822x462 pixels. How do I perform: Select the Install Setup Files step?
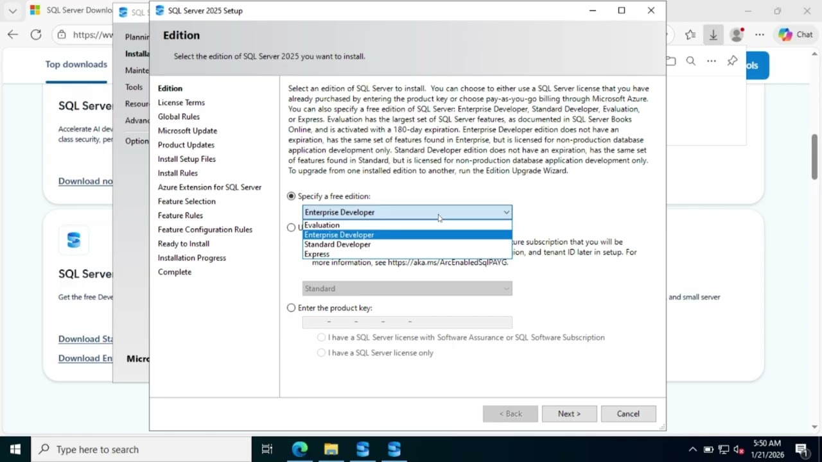coord(187,159)
